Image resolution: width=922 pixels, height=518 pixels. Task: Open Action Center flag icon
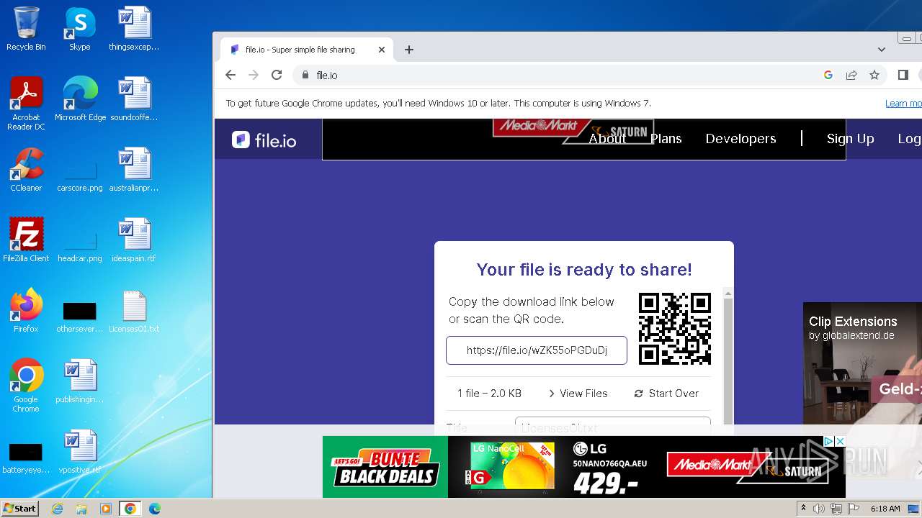tap(852, 509)
